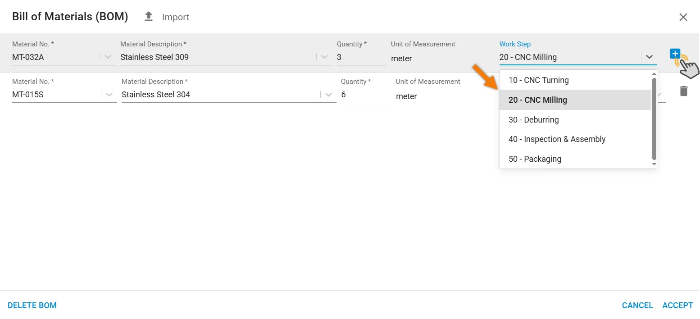Select 20 - CNC Milling in list

(575, 100)
